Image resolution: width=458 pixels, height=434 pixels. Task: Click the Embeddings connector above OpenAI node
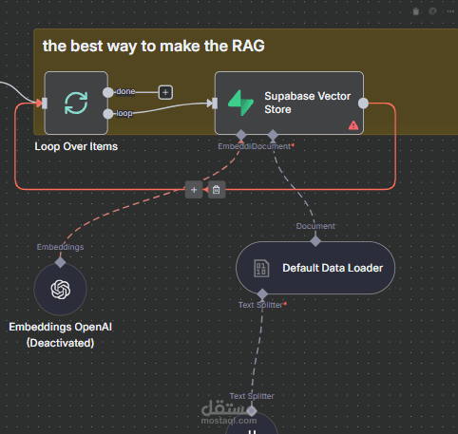60,262
